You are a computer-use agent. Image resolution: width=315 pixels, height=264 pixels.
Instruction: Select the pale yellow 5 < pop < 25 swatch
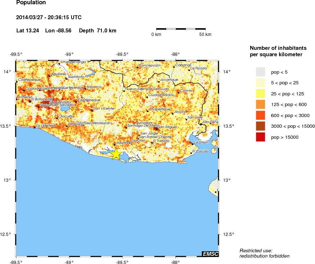[261, 83]
